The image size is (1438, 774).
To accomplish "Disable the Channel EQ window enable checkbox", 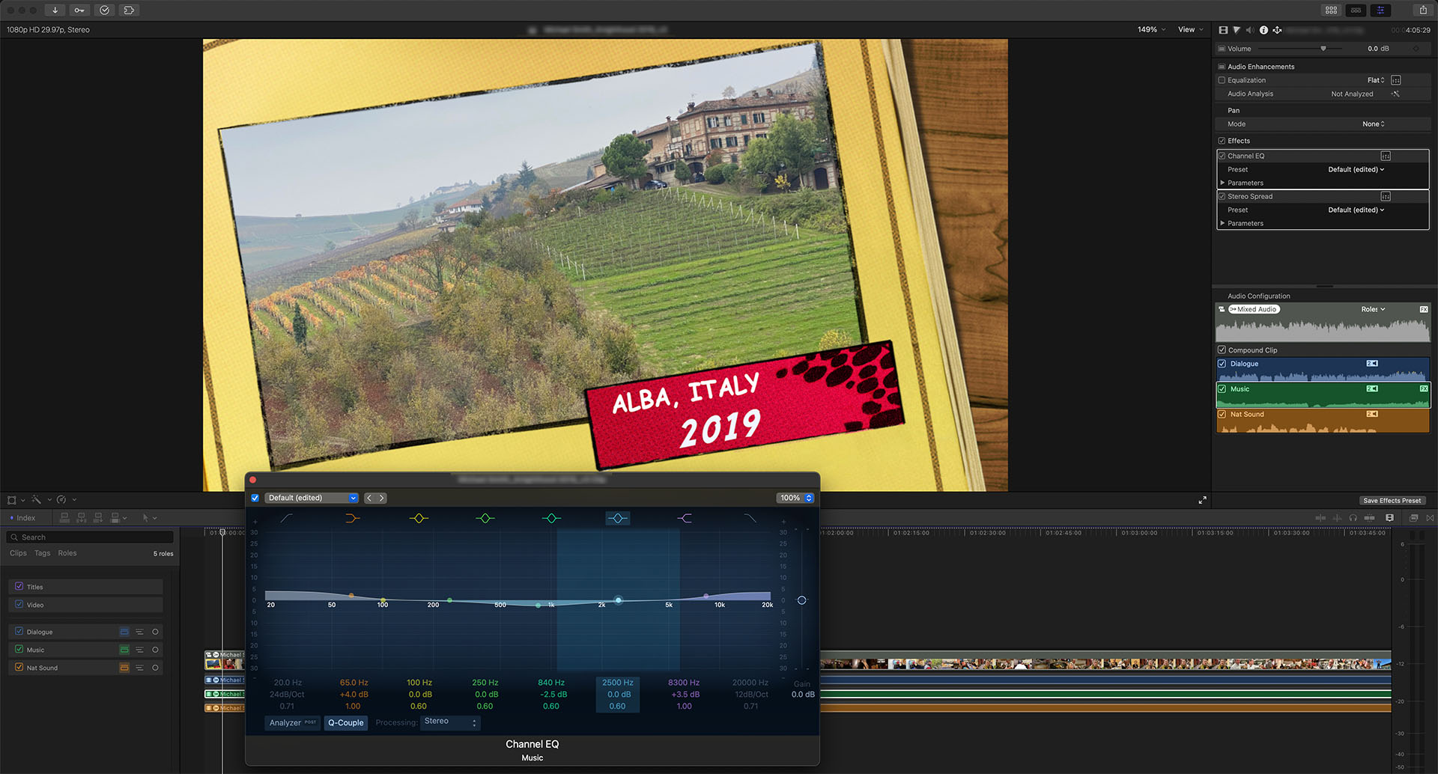I will (x=255, y=498).
